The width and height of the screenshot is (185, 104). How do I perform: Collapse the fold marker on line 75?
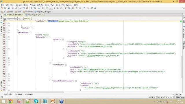click(9, 86)
